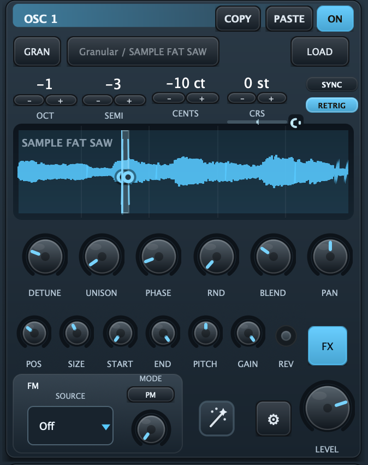
Task: Increase CRS with plus button
Action: (x=271, y=98)
